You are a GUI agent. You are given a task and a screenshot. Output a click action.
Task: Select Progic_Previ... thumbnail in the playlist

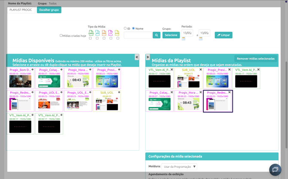coord(217,81)
